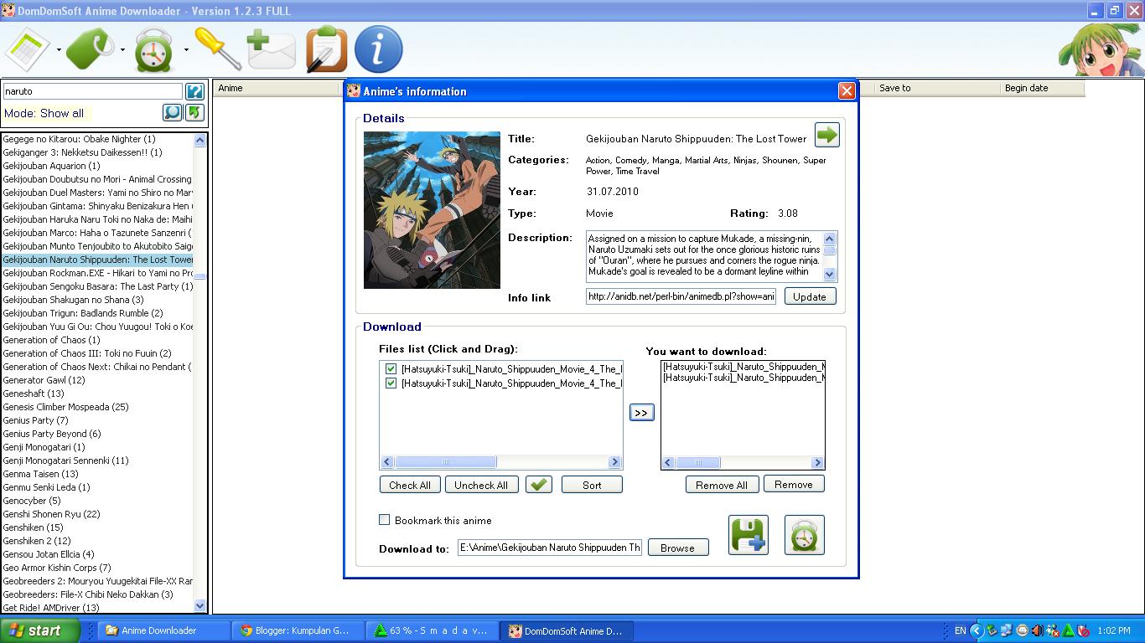Viewport: 1145px width, 643px height.
Task: Click the Uncheck All button
Action: [481, 485]
